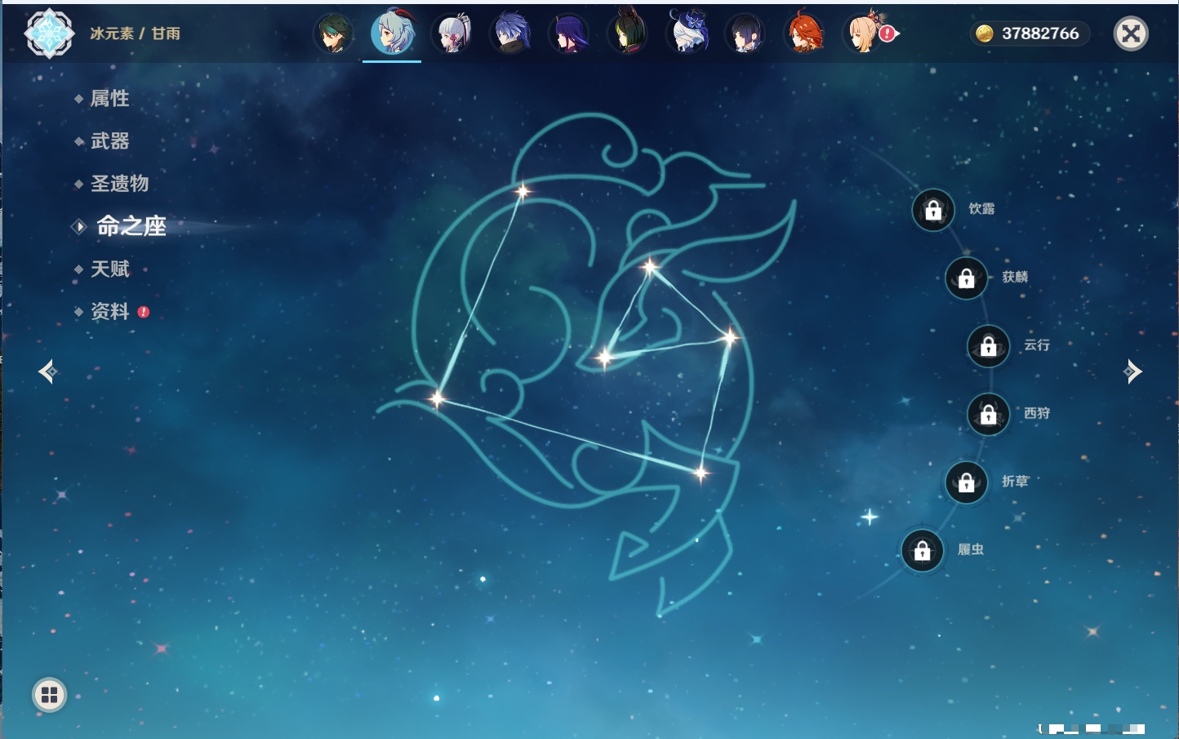Click the 云行 constellation label
1179x739 pixels.
(1037, 345)
